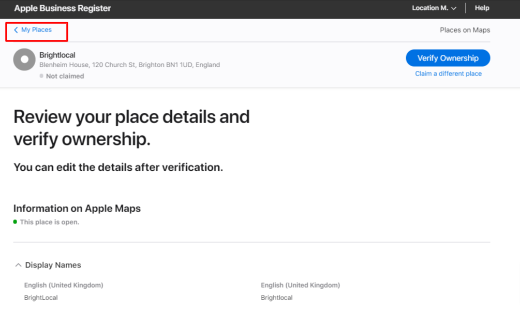Click the right Brightlocal display name value
Screen dimensions: 520x312
[x=276, y=298]
